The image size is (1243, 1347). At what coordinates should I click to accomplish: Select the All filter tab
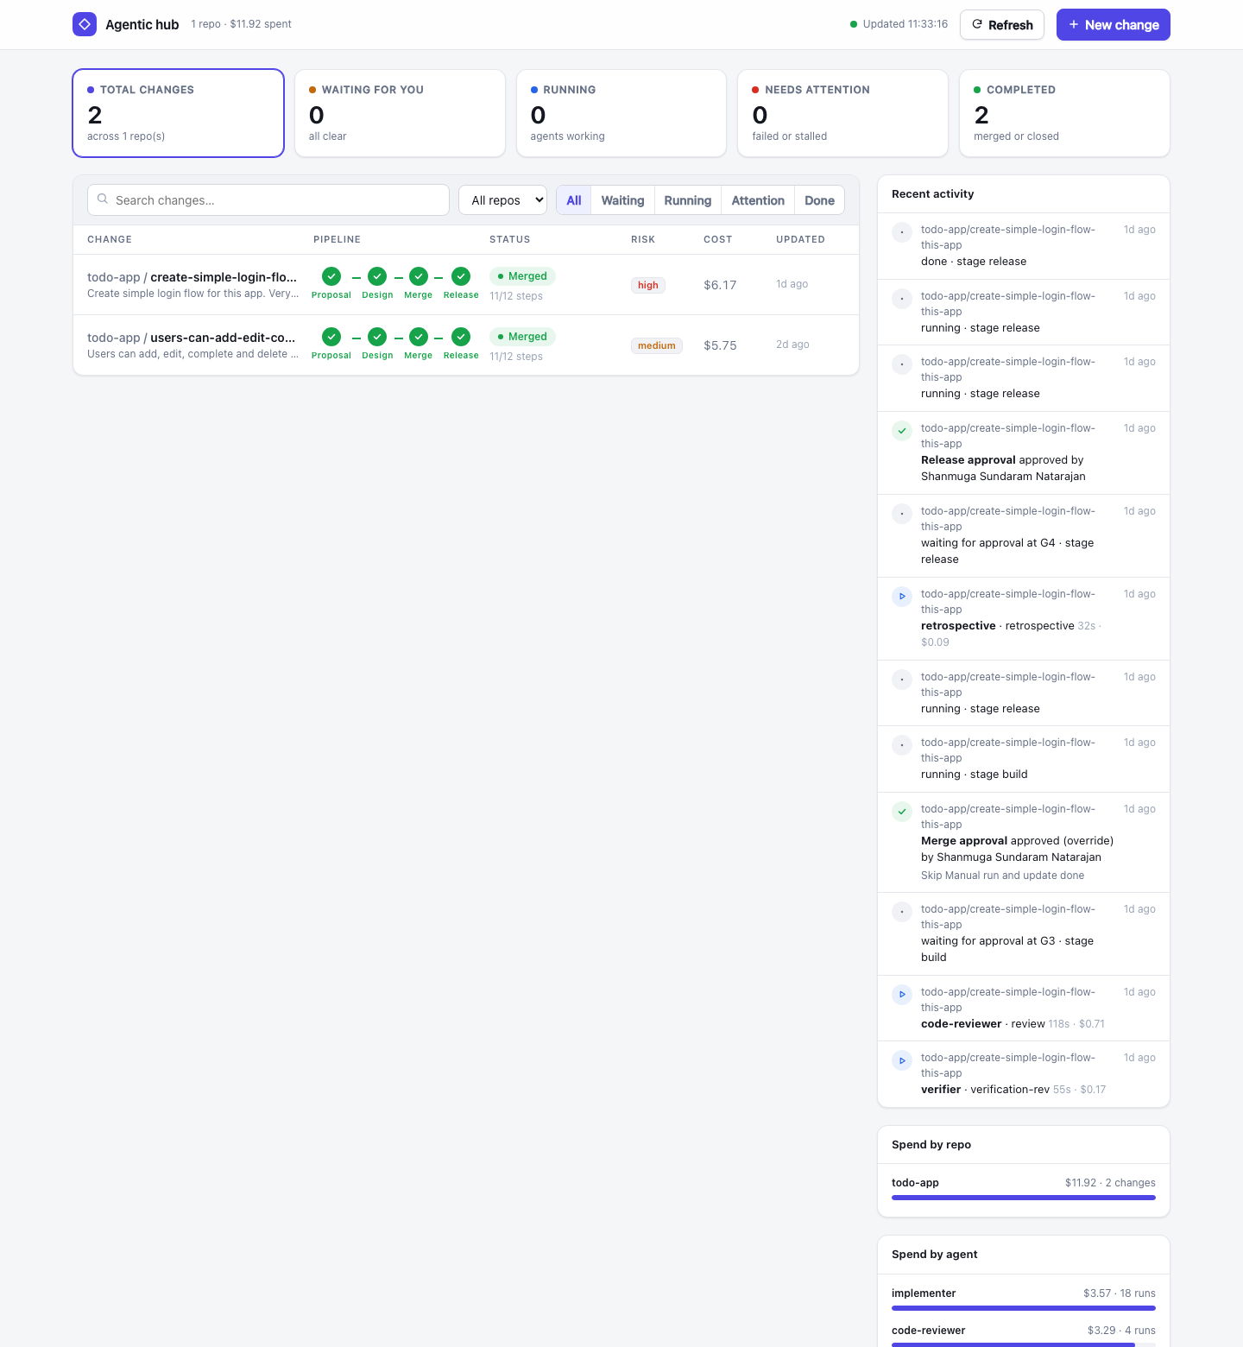coord(574,200)
